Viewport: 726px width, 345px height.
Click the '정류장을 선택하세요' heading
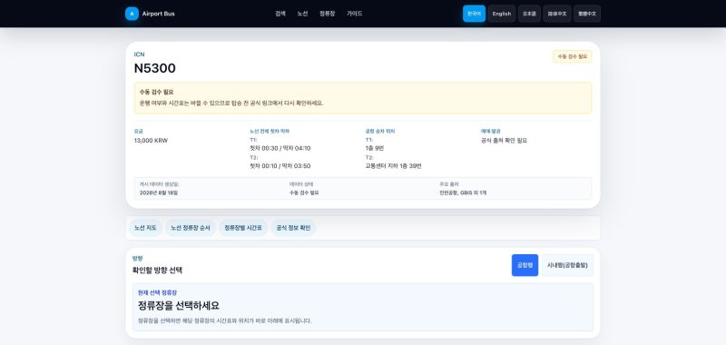[x=179, y=306]
